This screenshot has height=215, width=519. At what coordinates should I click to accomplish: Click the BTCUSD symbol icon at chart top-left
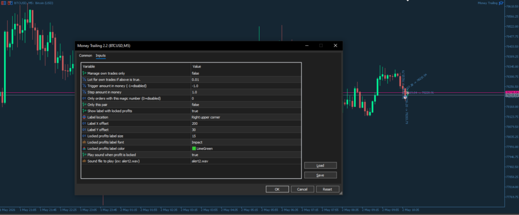tap(3, 3)
